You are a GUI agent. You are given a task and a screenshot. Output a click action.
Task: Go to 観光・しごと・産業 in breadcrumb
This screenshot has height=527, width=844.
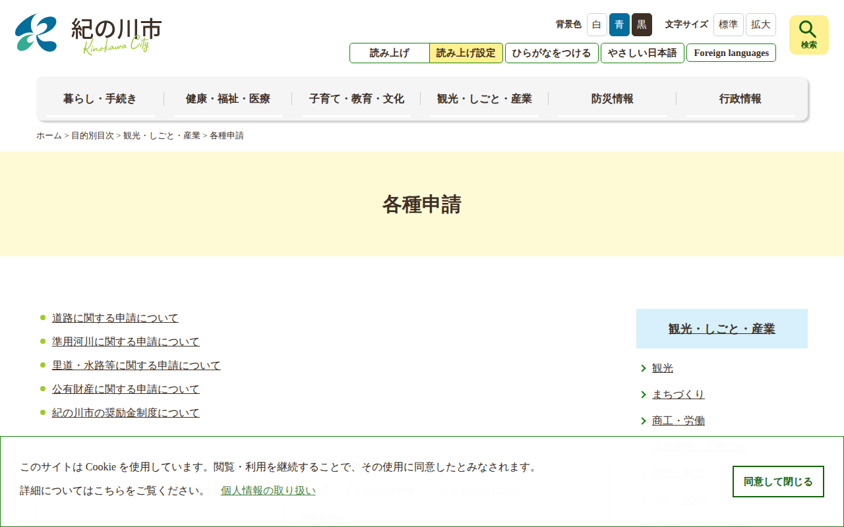tap(162, 136)
